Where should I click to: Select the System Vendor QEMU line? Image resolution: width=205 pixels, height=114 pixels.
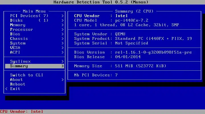pyautogui.click(x=100, y=34)
